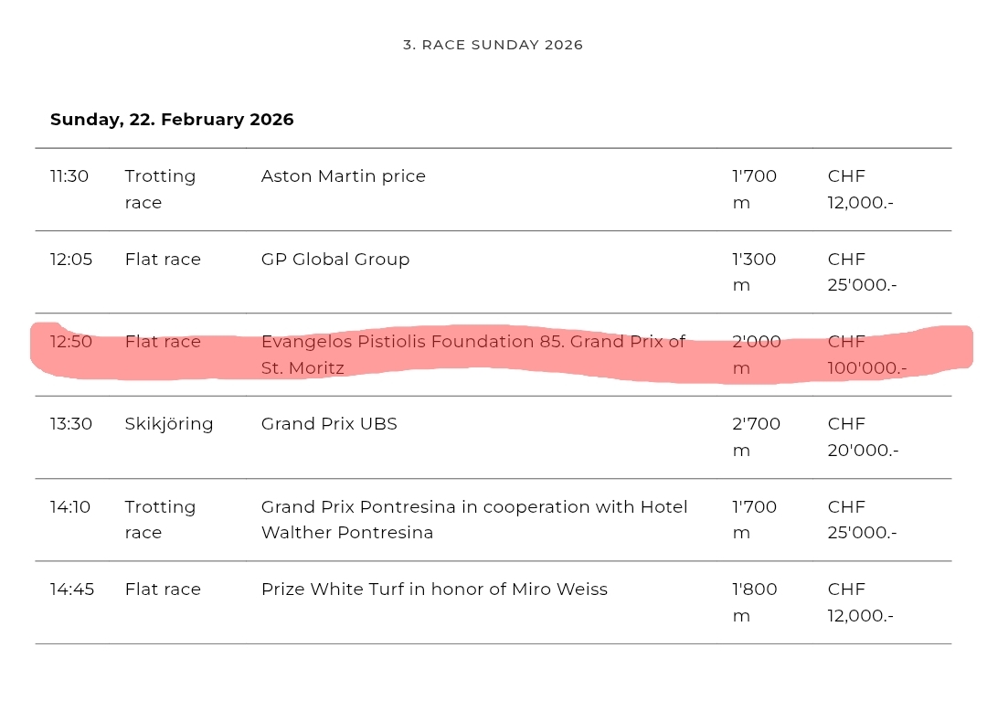Select the 1'800 m distance cell
This screenshot has width=987, height=701.
click(x=754, y=602)
